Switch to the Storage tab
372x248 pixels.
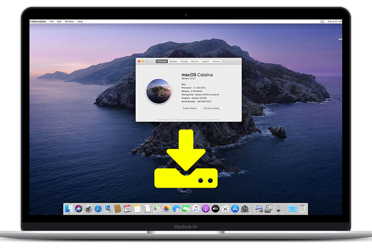click(184, 61)
